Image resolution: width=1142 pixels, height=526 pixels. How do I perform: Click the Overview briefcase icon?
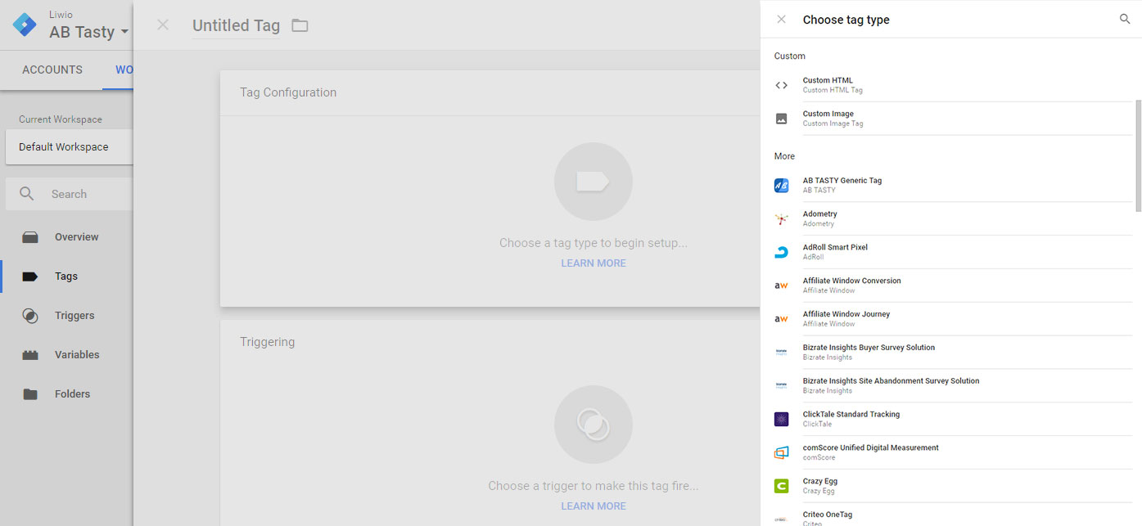click(30, 237)
